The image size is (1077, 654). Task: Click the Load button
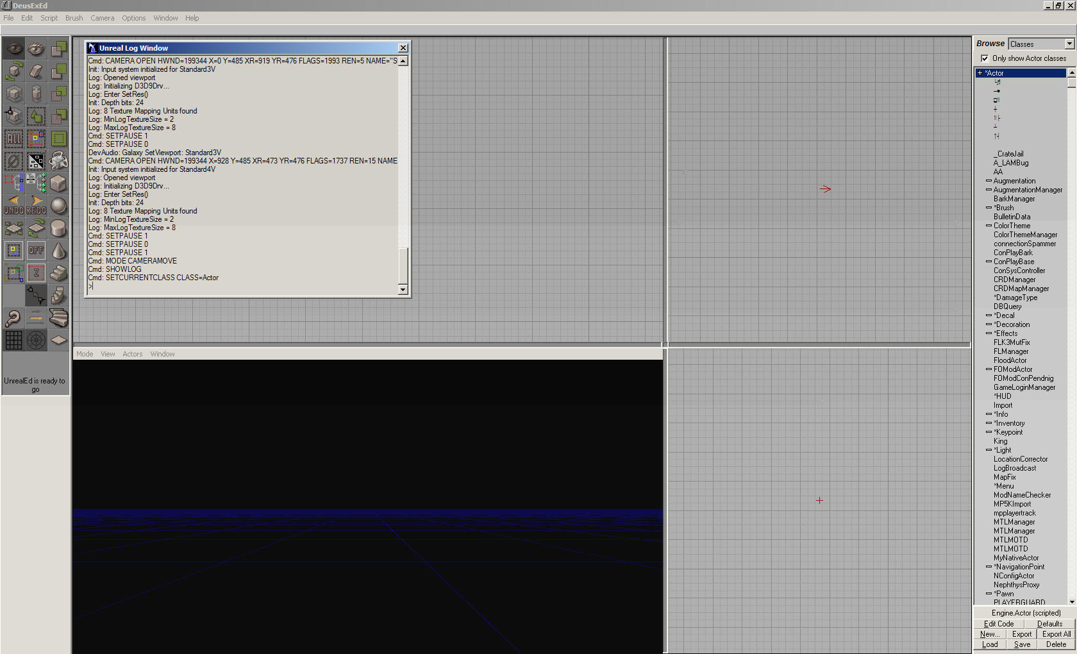pyautogui.click(x=990, y=644)
